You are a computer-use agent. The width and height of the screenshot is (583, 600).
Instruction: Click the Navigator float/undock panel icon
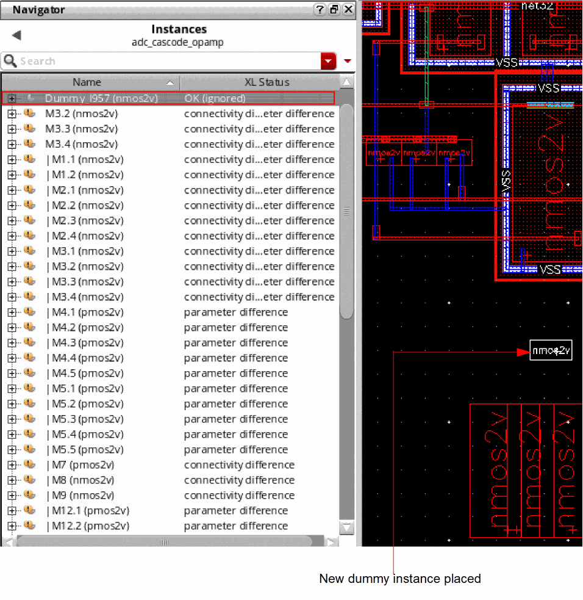pyautogui.click(x=334, y=9)
